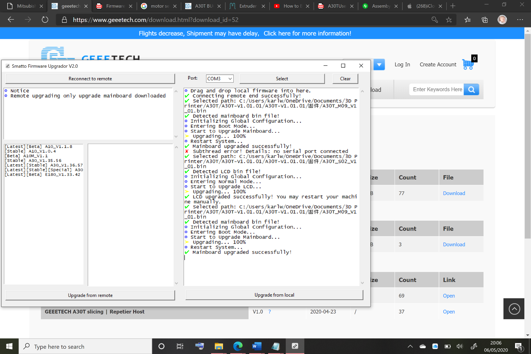Clear the upgrade log output
The height and width of the screenshot is (354, 531).
point(345,79)
